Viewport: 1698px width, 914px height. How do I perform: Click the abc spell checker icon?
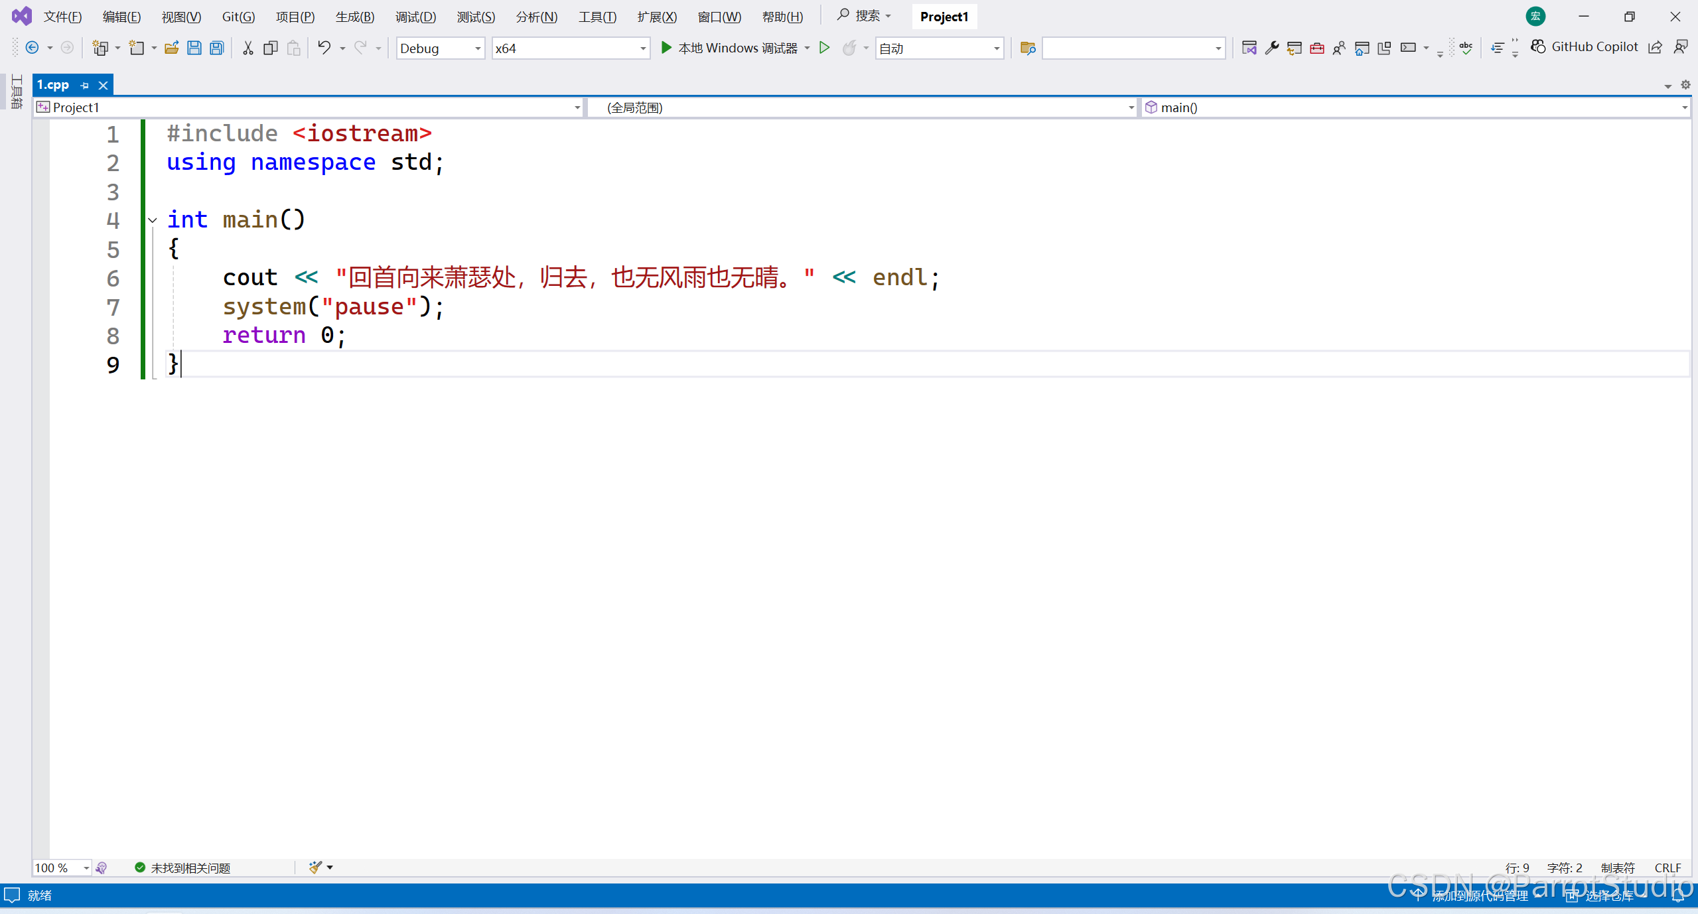pyautogui.click(x=1466, y=48)
